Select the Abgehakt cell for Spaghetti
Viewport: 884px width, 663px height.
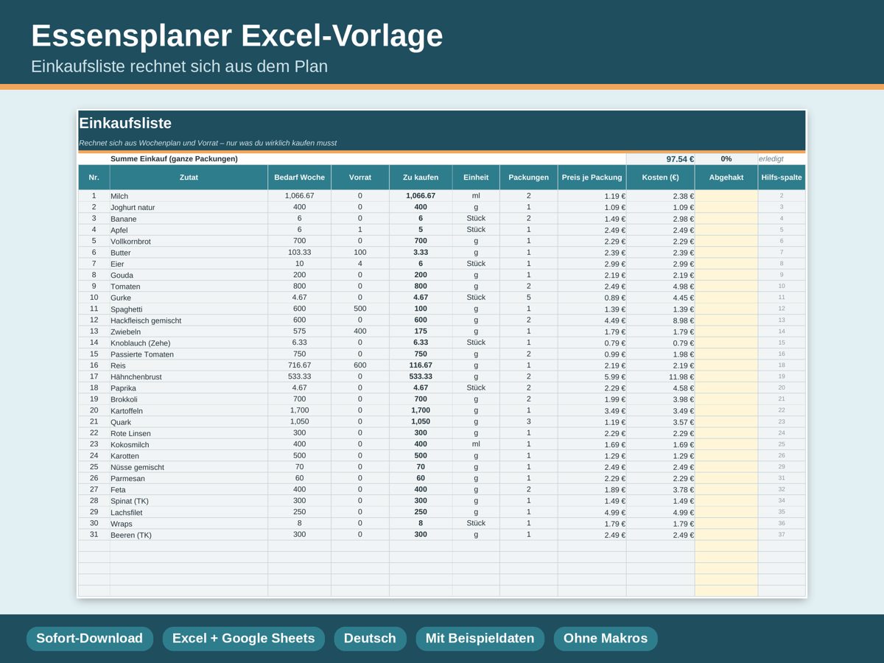726,309
